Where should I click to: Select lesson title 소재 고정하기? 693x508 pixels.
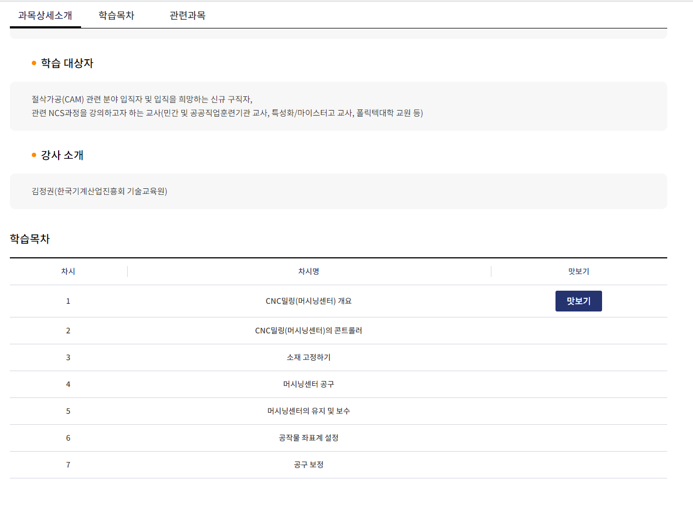coord(308,357)
